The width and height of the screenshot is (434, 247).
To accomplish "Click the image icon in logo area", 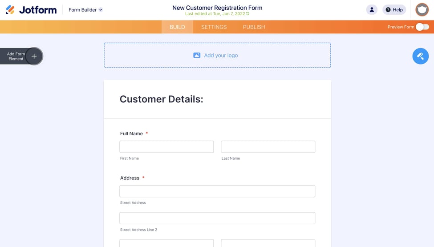I will 197,55.
